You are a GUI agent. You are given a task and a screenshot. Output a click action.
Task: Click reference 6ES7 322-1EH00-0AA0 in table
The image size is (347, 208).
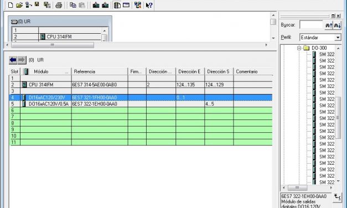(95, 104)
